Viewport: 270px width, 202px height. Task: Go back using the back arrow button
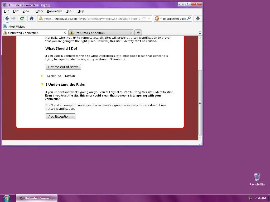tap(7, 18)
